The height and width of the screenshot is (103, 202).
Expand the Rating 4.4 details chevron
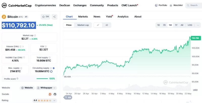[54, 100]
